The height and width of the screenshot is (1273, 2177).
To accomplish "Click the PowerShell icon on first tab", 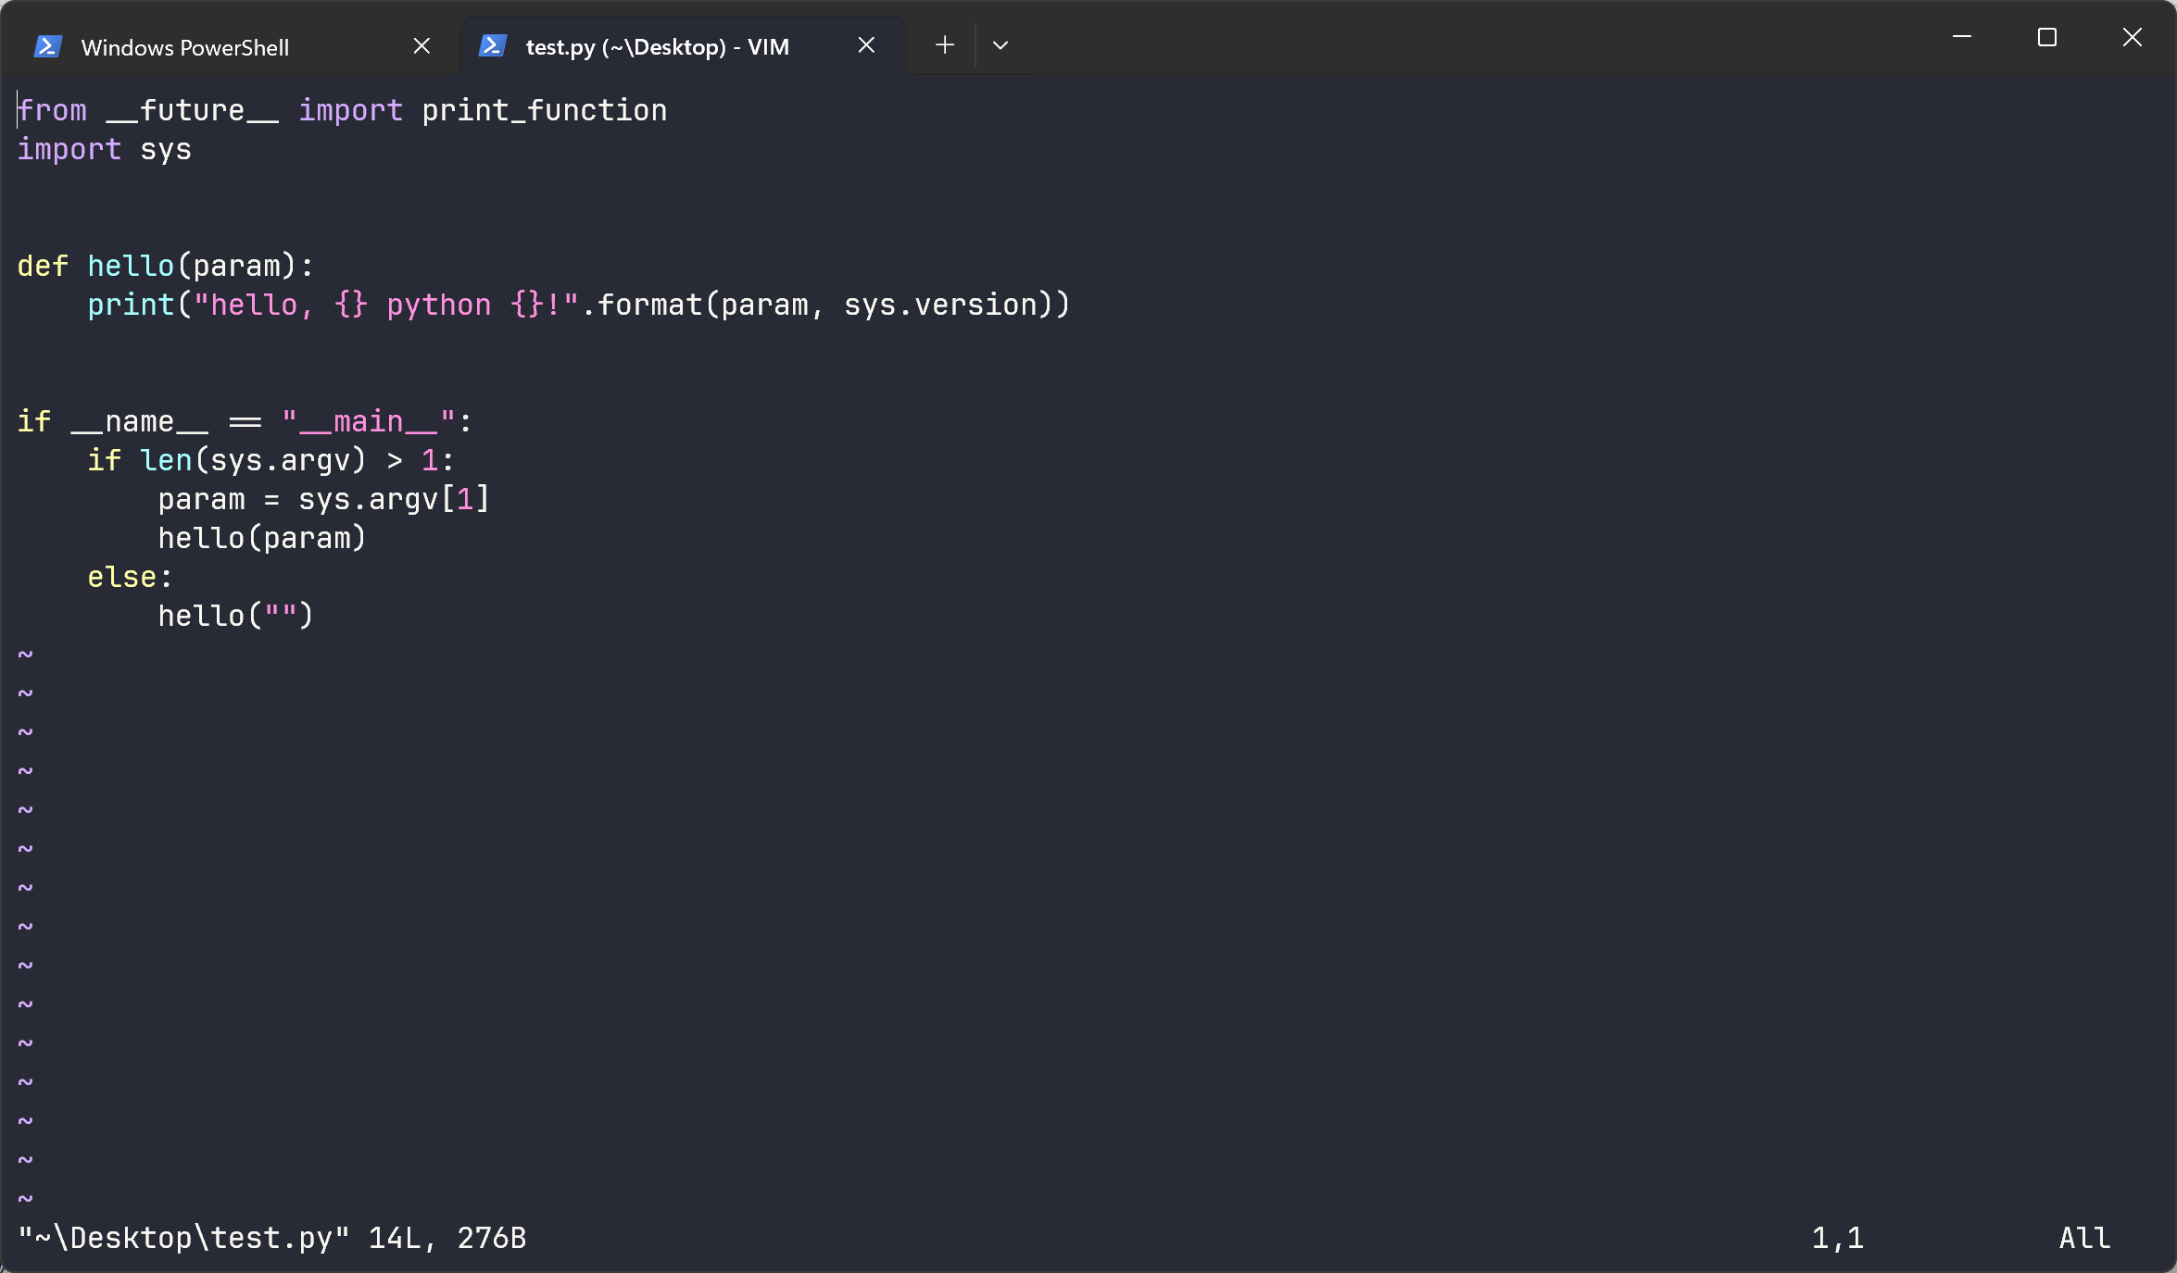I will (47, 46).
